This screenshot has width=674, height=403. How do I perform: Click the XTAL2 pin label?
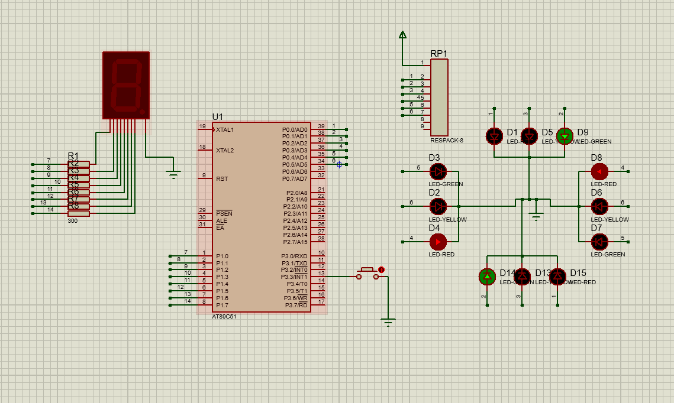pos(225,150)
